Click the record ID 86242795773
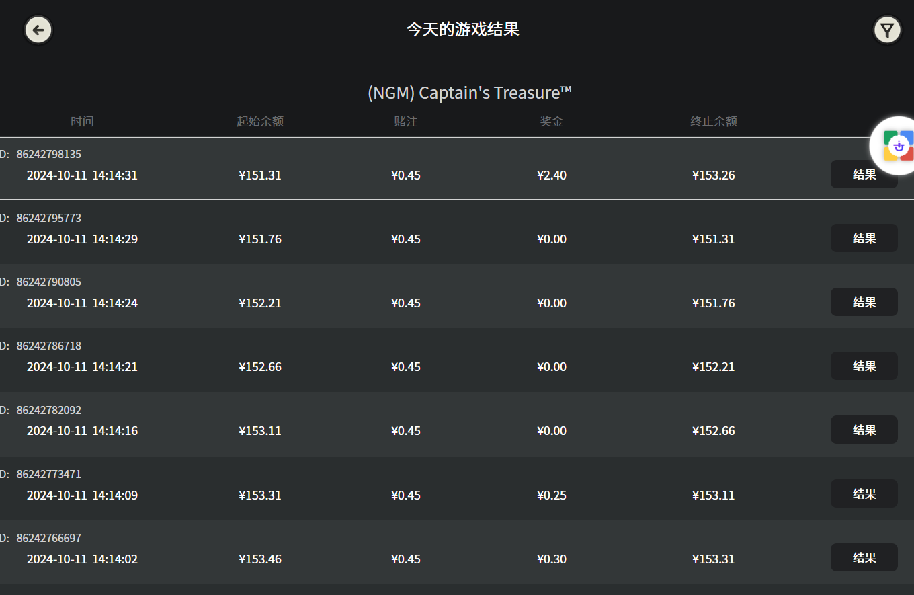This screenshot has height=595, width=914. click(x=48, y=218)
